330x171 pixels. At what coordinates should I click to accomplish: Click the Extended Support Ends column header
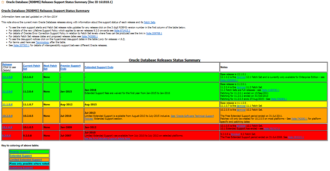99,67
